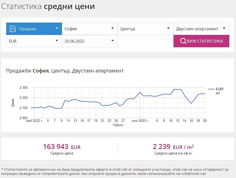
Task: Click the 2 239 EUR / m² value
Action: [x=173, y=147]
